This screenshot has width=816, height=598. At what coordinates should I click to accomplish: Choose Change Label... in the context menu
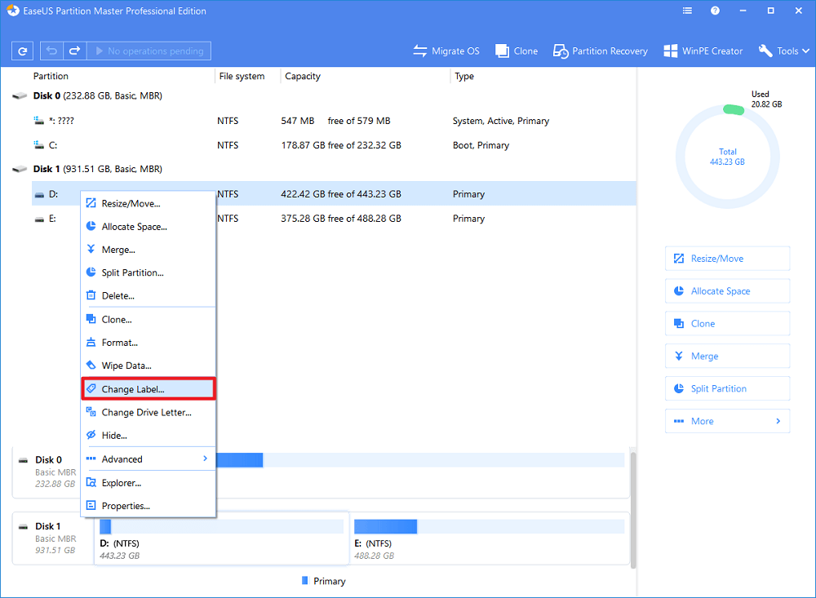149,389
